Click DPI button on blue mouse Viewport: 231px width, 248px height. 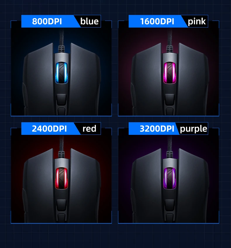pos(61,99)
